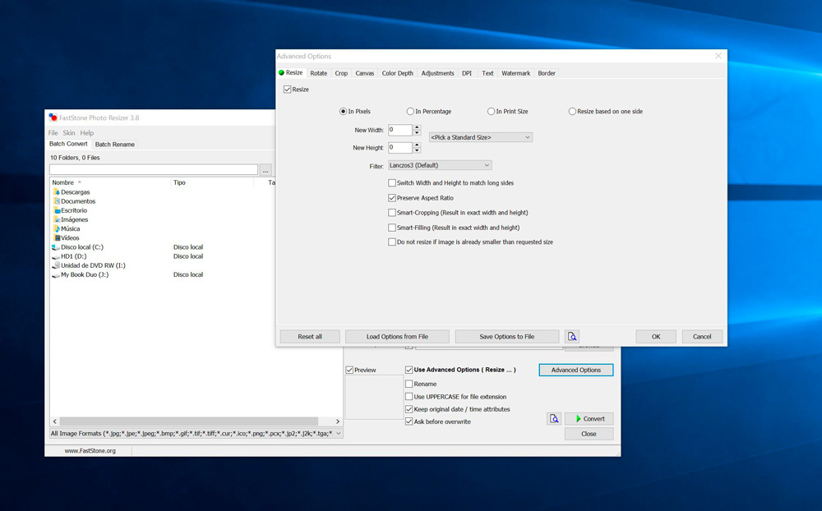Open the Skin menu
This screenshot has height=511, width=822.
(69, 132)
